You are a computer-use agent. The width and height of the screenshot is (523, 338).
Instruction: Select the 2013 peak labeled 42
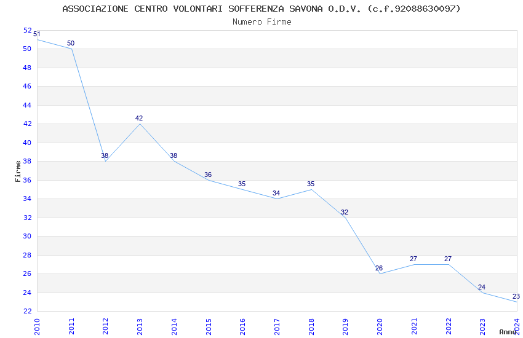point(140,124)
